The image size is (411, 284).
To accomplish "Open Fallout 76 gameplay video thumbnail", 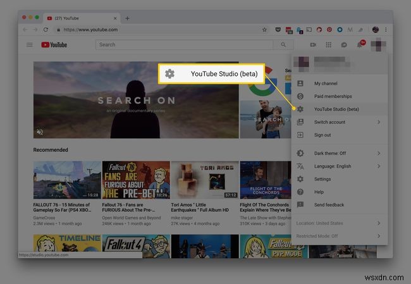I will coord(67,180).
